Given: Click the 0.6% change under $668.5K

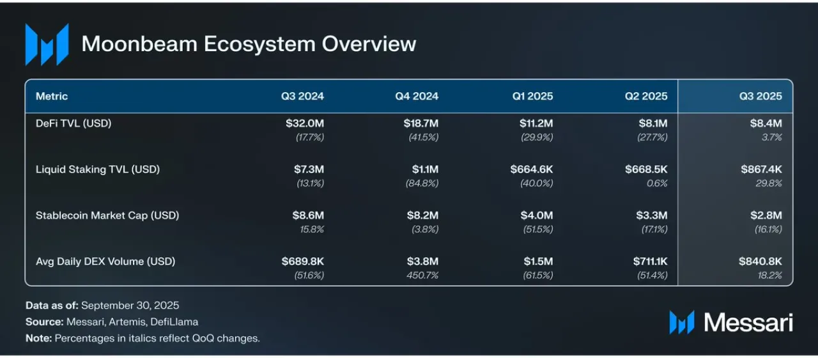Looking at the screenshot, I should click(x=657, y=183).
